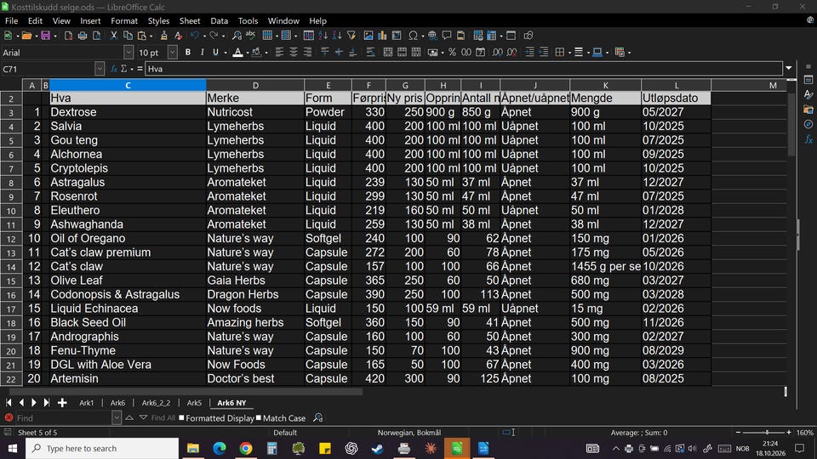Open Chrome from the taskbar
817x459 pixels.
[x=246, y=448]
